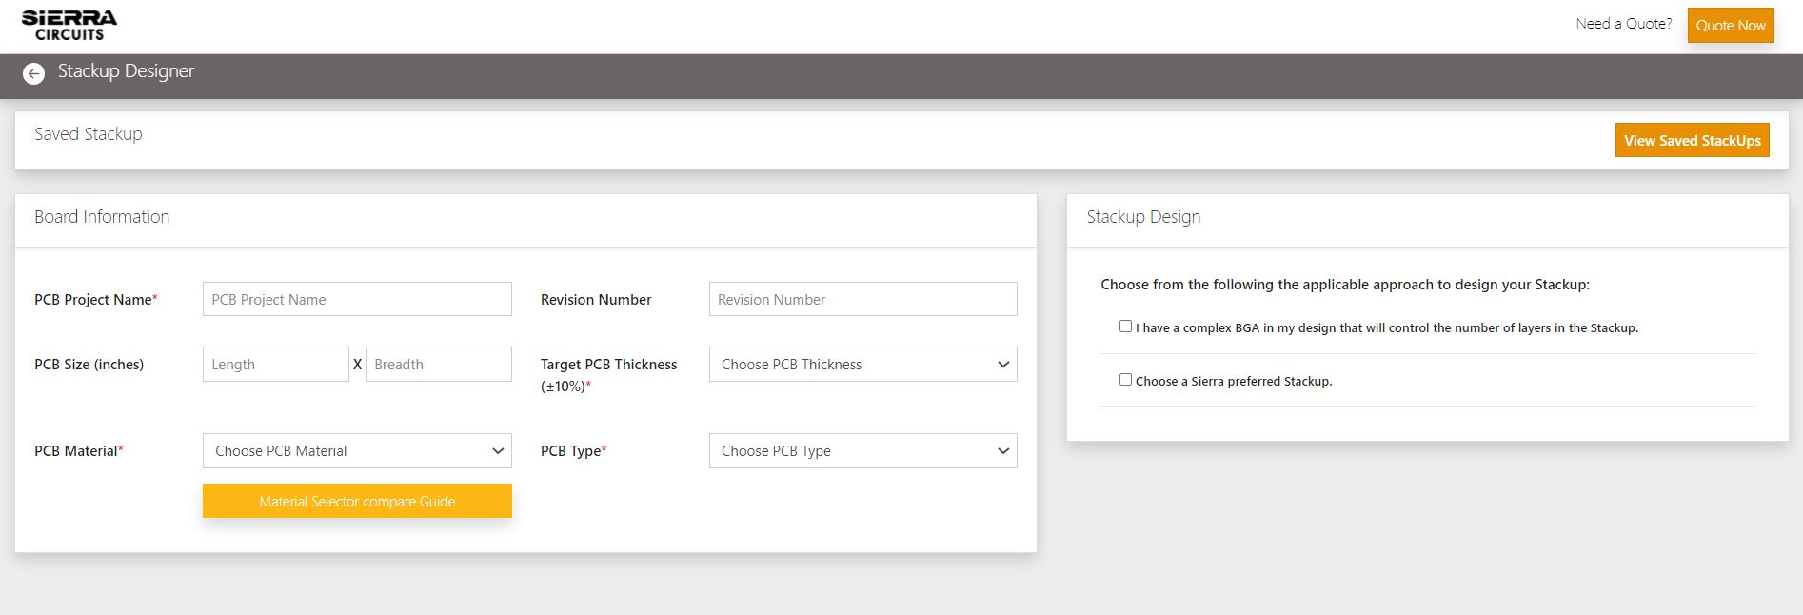Check the complex BGA design checkbox

tap(1125, 327)
